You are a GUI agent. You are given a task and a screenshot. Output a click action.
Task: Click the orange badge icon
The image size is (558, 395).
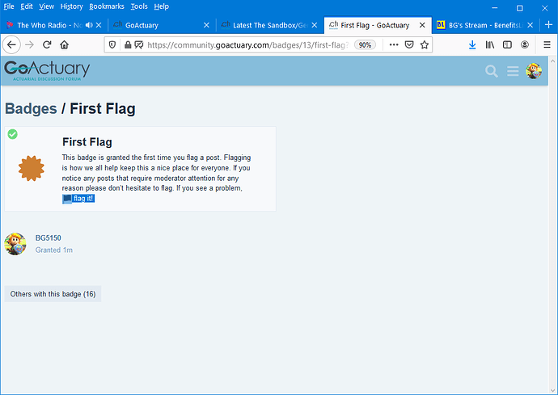coord(32,168)
